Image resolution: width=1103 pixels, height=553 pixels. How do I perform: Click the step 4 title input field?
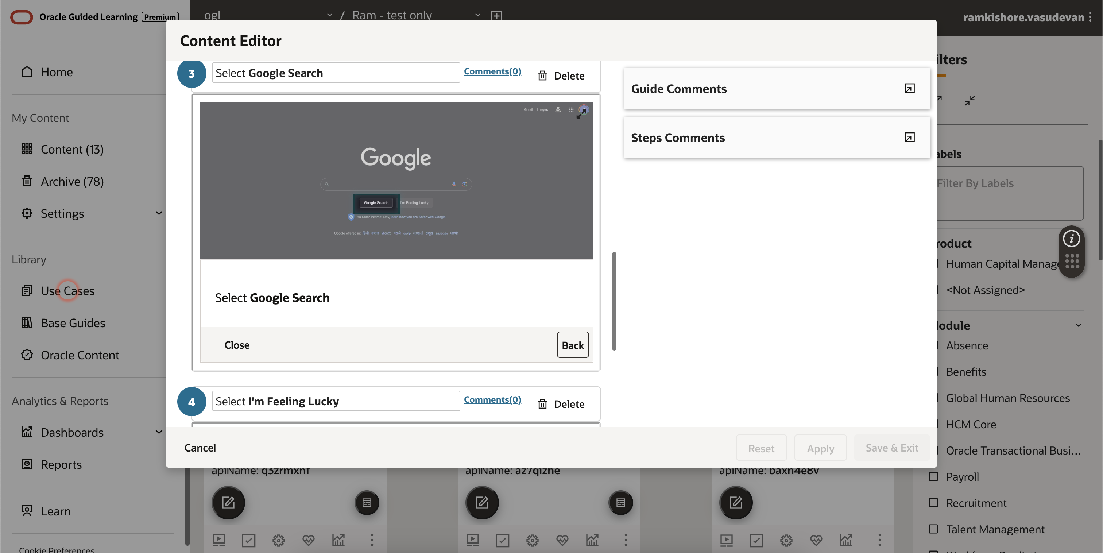[336, 401]
